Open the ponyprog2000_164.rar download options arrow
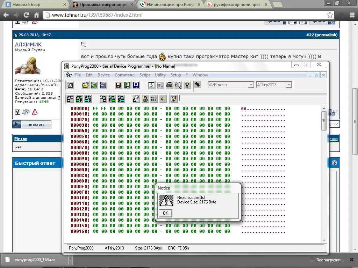The width and height of the screenshot is (358, 268). coord(70,259)
